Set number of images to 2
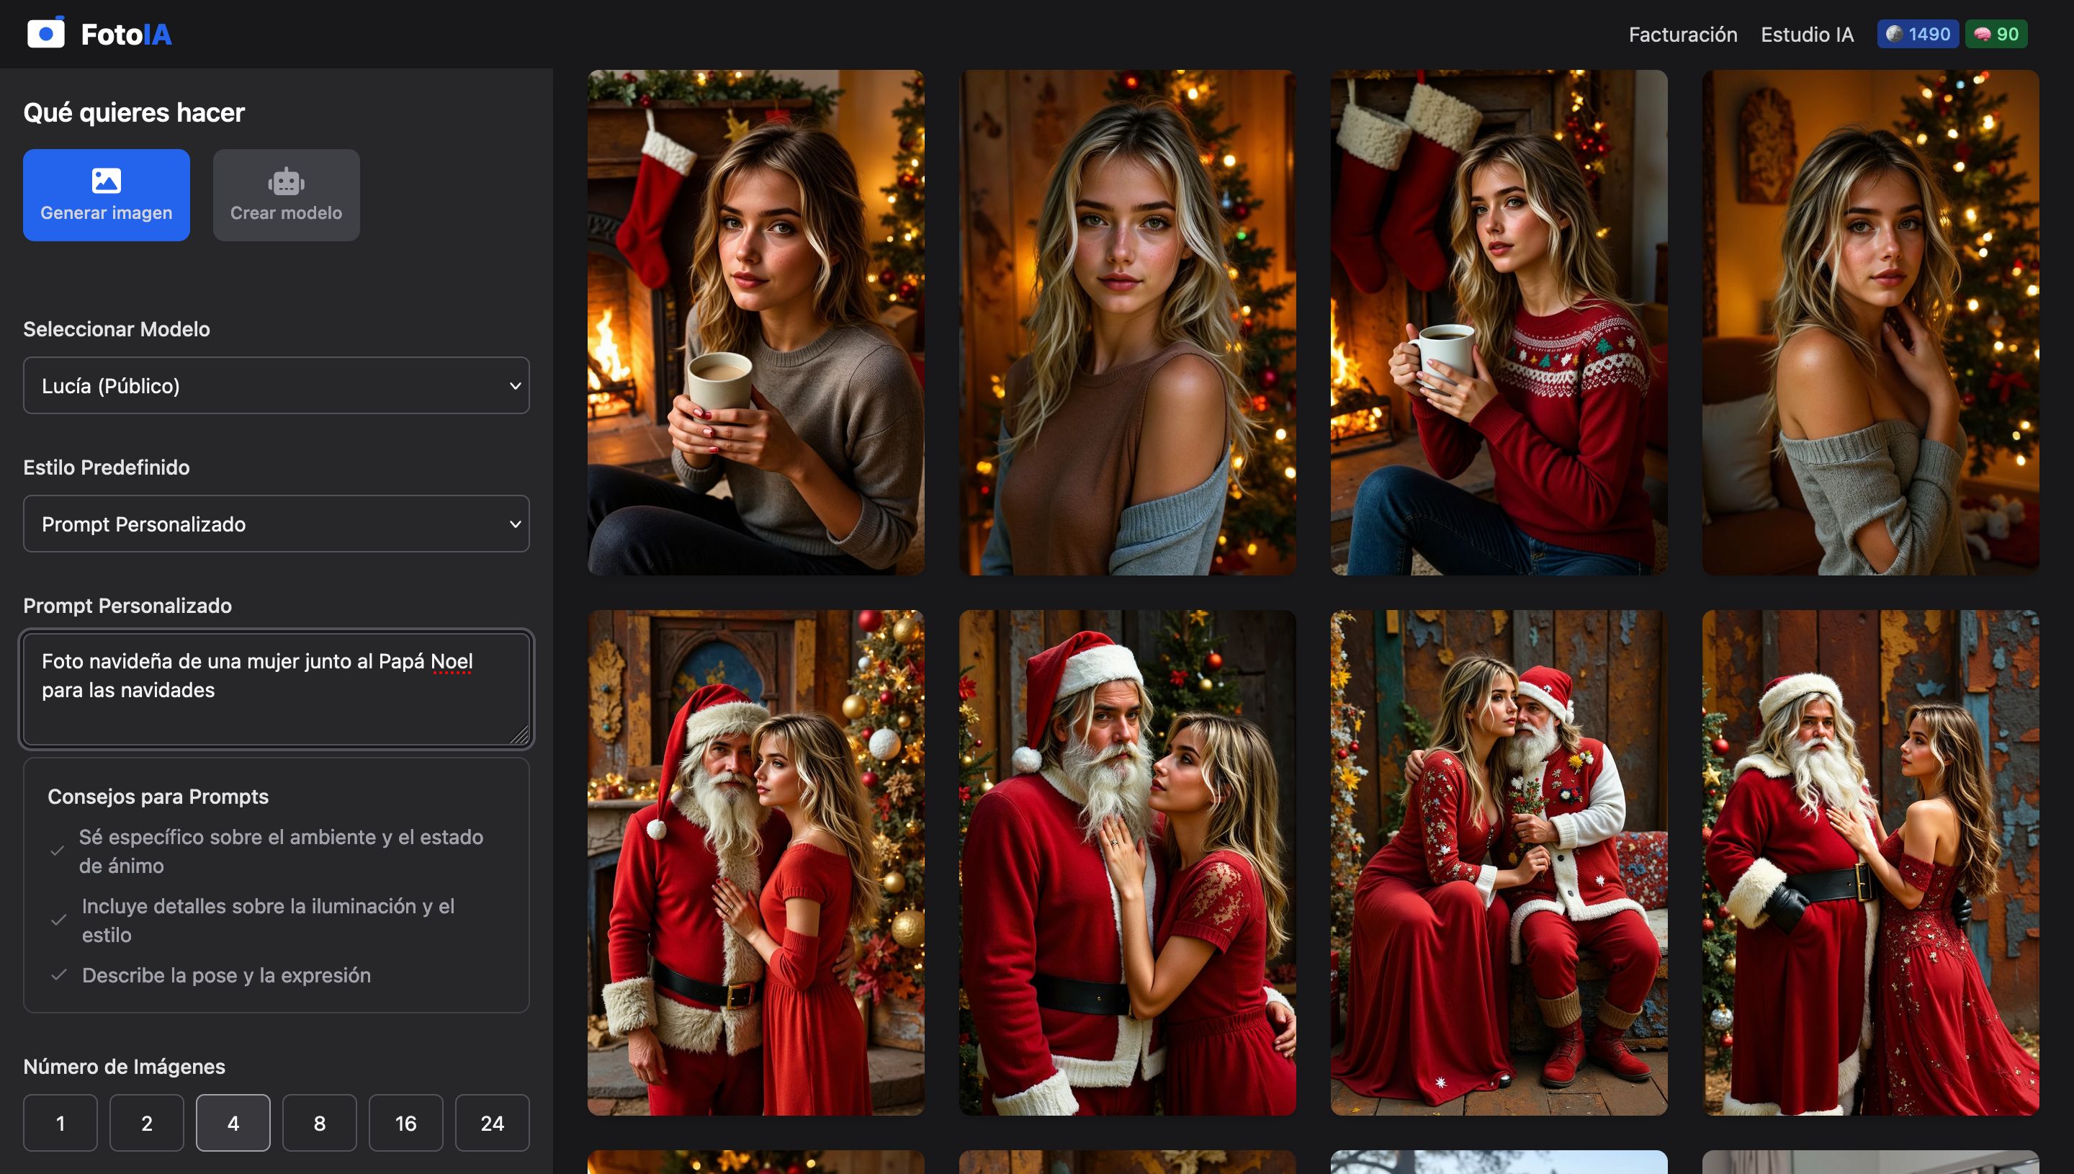 [147, 1122]
